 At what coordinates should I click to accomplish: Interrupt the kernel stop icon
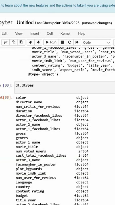[62, 42]
